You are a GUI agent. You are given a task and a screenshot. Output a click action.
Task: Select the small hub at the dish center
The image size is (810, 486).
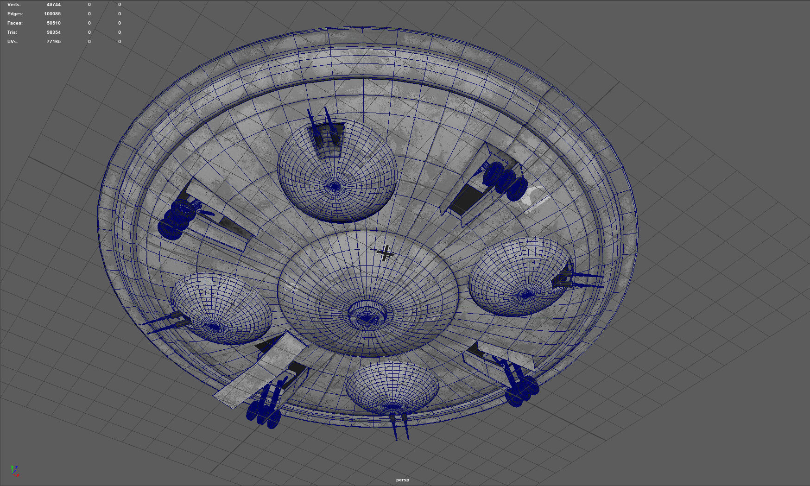point(367,315)
